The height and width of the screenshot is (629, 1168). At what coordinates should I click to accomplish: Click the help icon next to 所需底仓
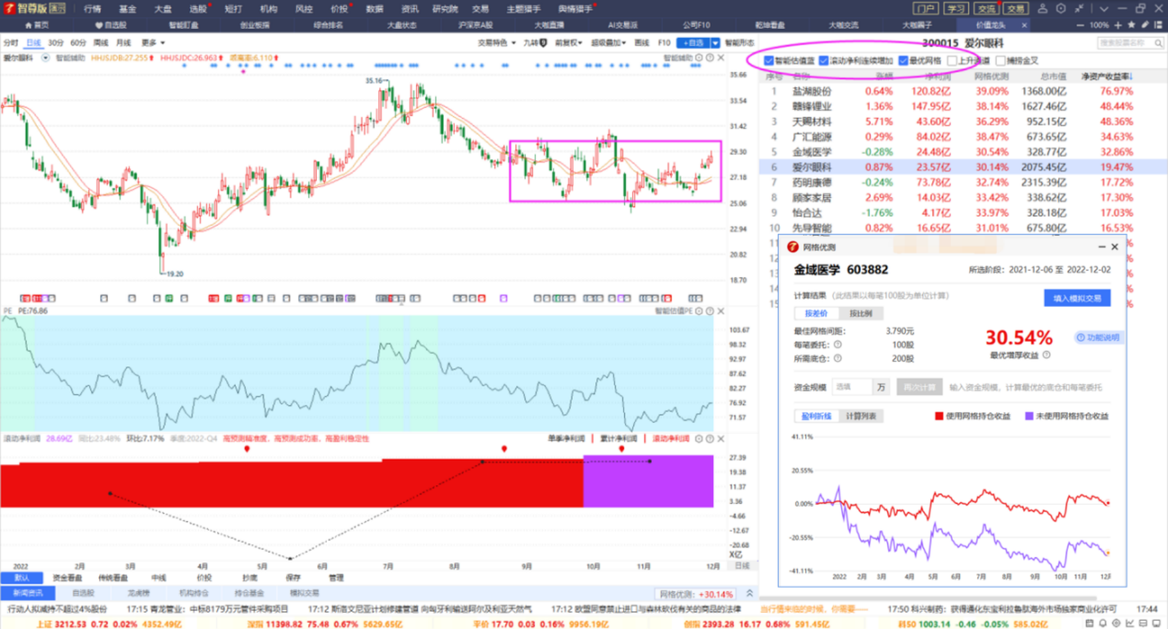tap(838, 358)
